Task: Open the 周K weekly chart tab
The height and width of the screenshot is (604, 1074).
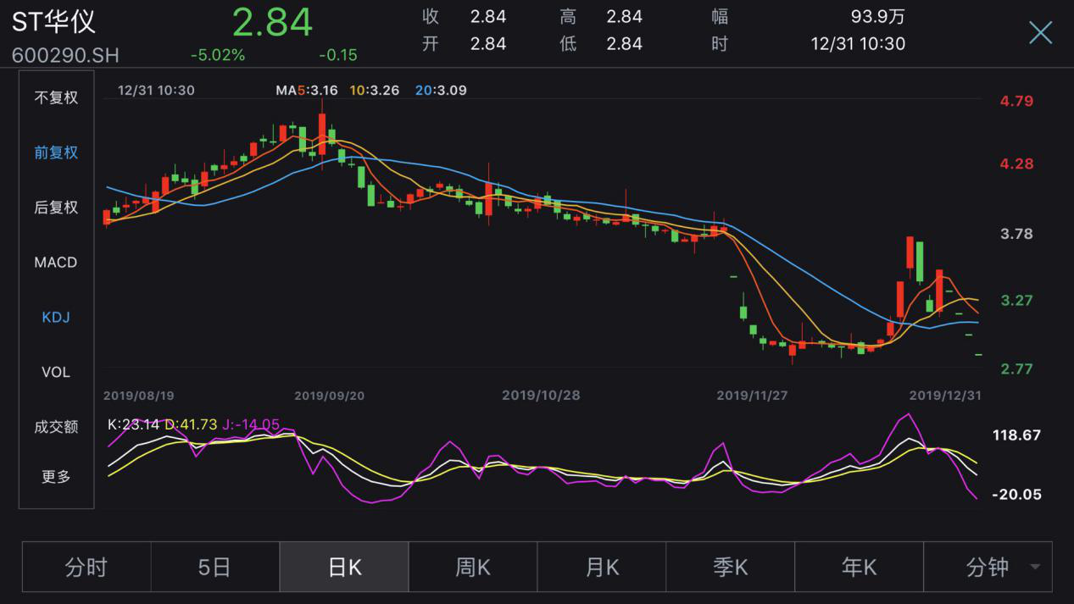Action: coord(473,567)
